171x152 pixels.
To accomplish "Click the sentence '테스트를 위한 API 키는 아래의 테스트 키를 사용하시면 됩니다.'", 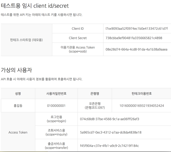I will [x=42, y=15].
